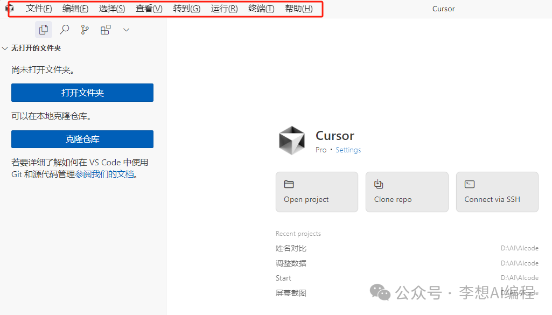Expand more views chevron in sidebar toolbar

[x=127, y=30]
